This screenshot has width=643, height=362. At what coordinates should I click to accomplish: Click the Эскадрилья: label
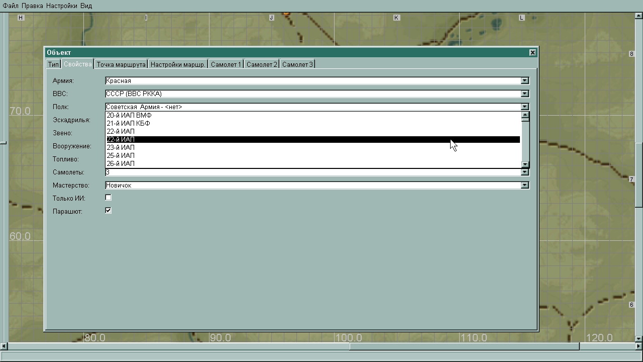tap(71, 120)
